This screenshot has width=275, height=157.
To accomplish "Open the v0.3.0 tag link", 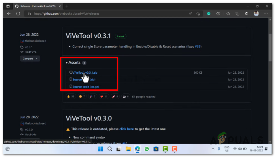I will [x=29, y=130].
